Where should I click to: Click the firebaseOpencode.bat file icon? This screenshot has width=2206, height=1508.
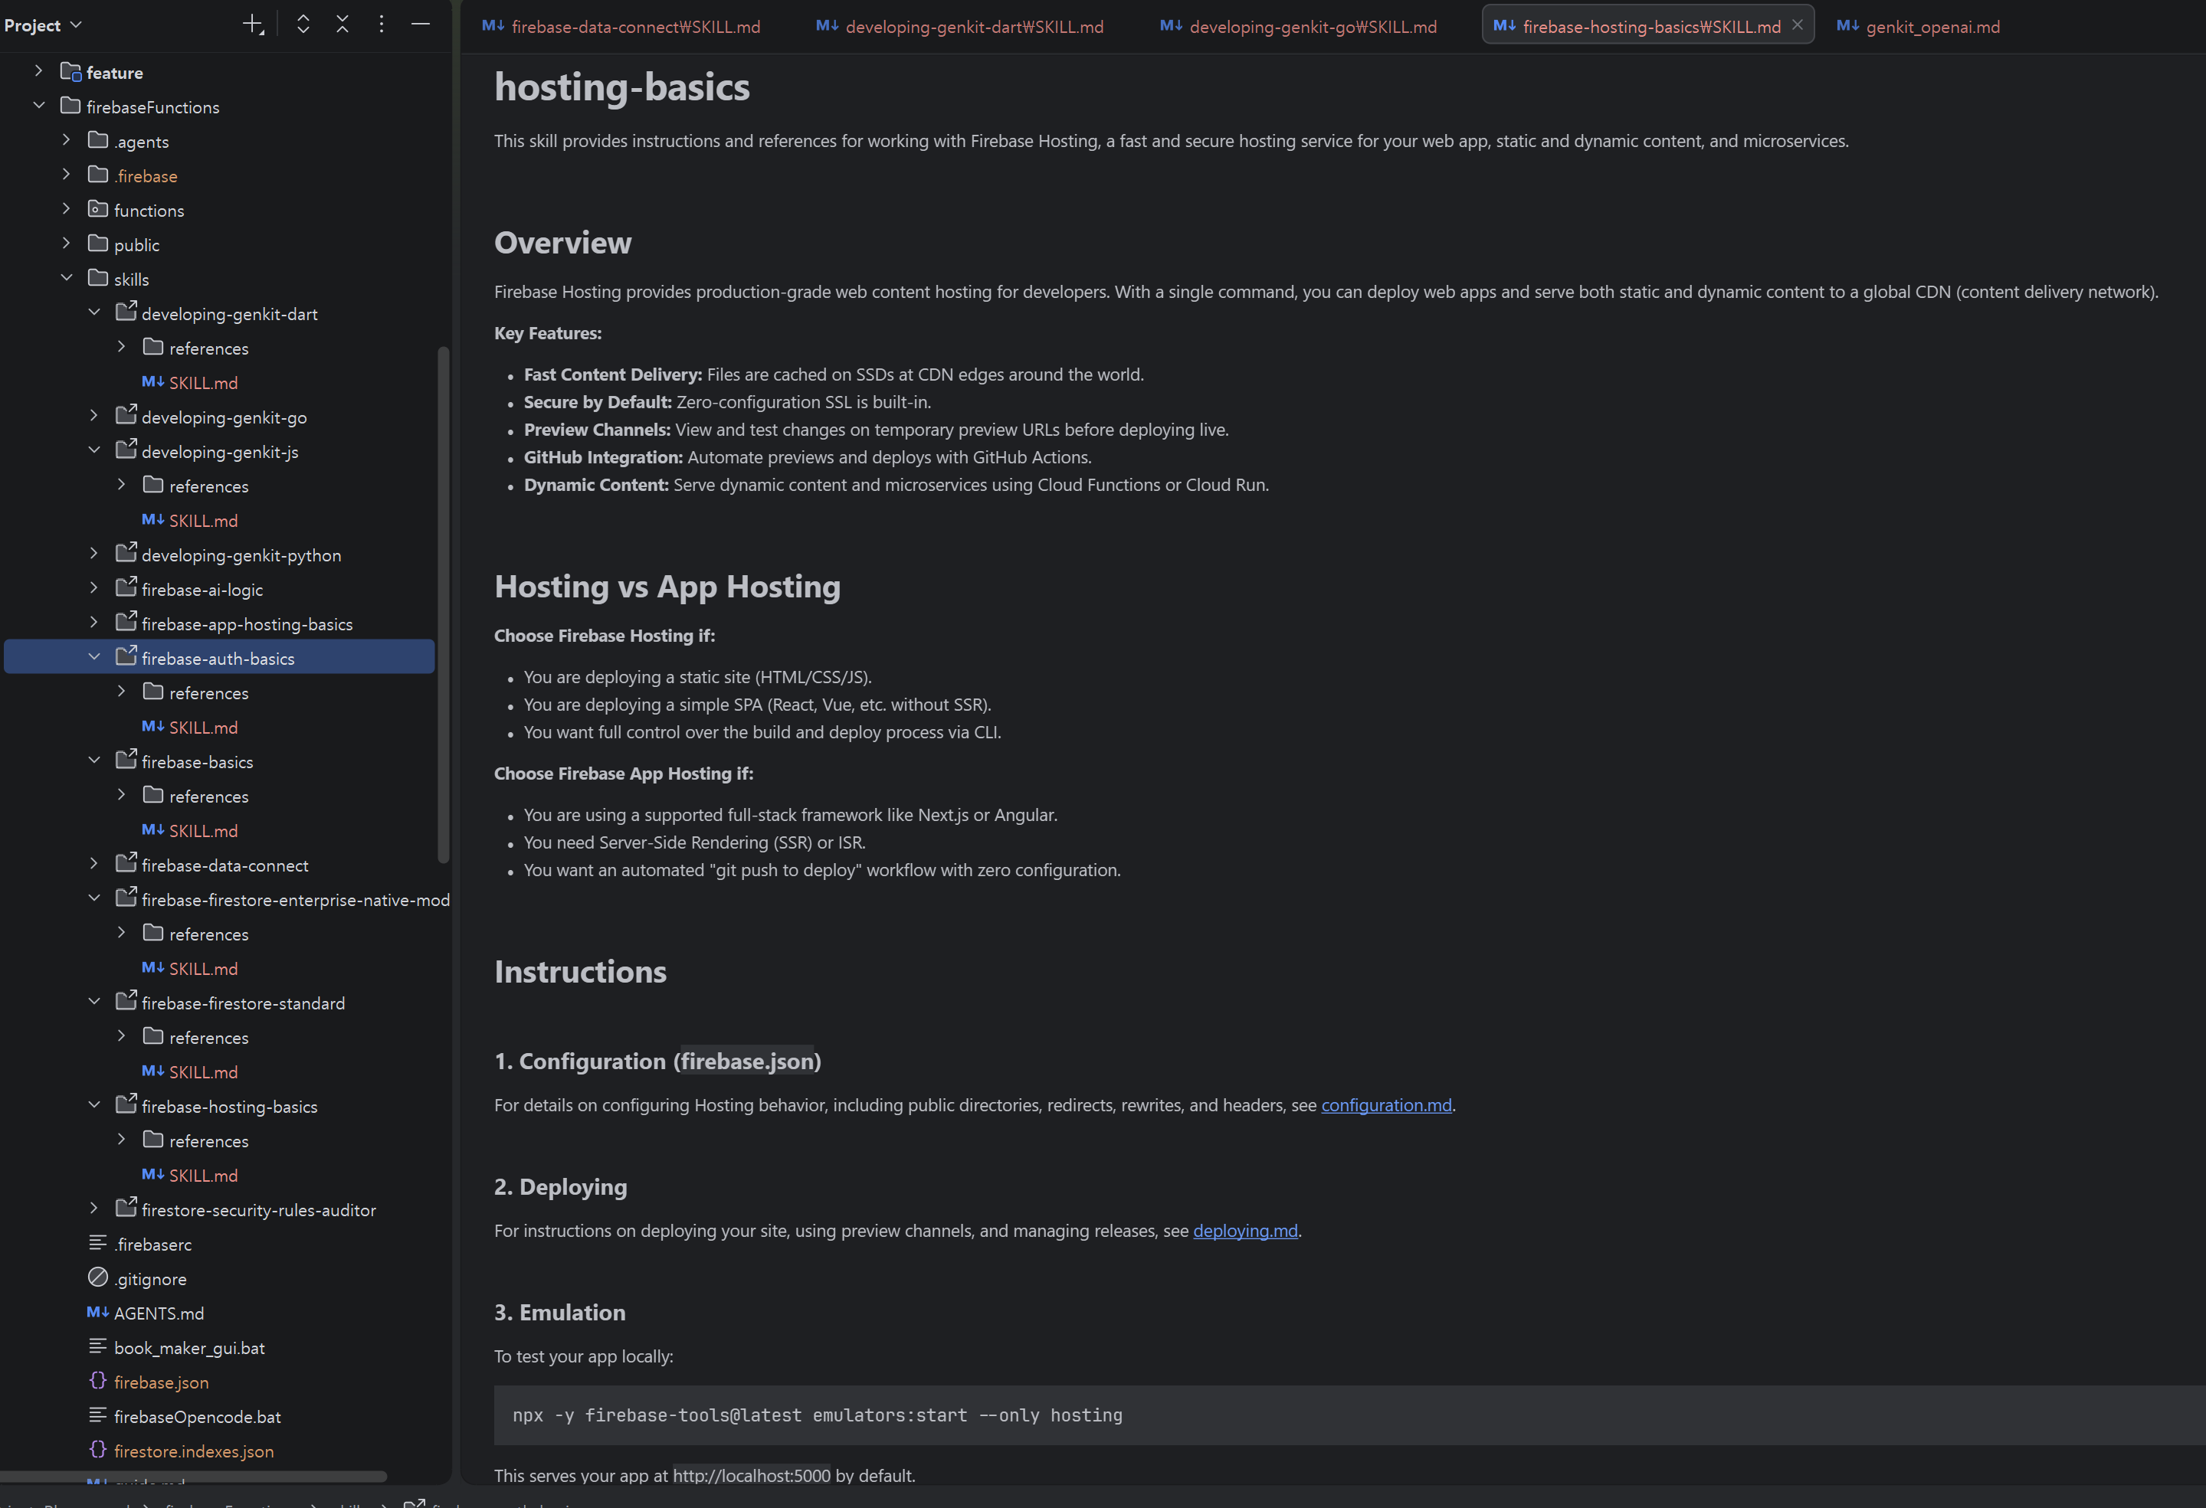pos(98,1415)
